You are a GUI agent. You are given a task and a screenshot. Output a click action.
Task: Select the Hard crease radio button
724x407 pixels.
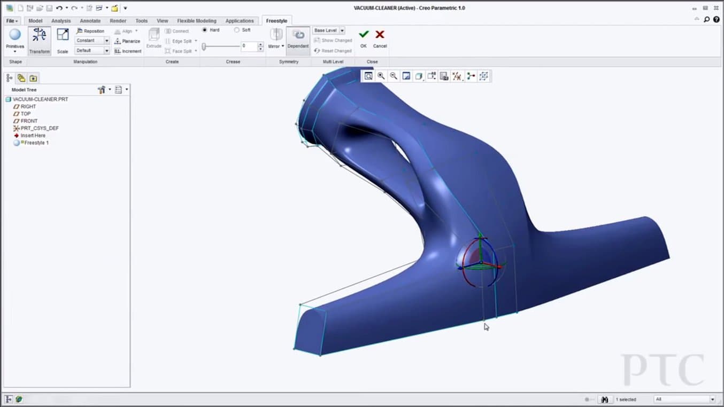tap(205, 30)
